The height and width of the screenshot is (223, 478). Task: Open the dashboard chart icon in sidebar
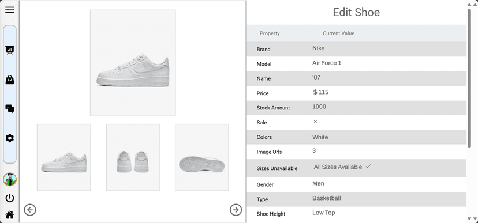coord(10,50)
